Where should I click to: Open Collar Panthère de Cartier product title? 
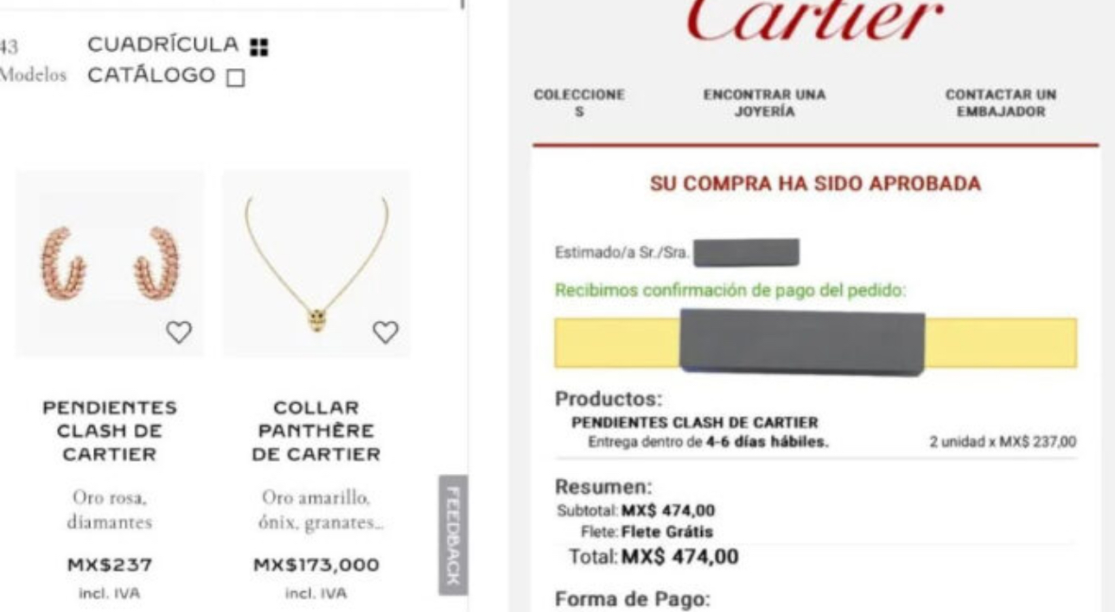pyautogui.click(x=316, y=431)
